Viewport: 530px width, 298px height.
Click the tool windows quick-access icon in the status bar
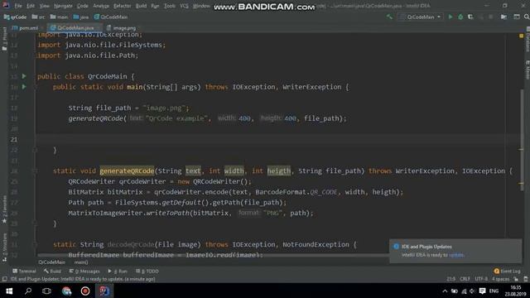4,279
